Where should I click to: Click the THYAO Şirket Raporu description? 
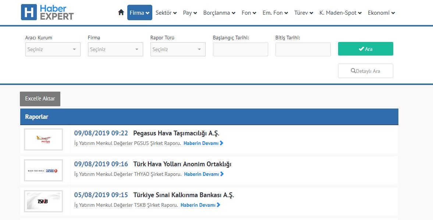click(128, 174)
